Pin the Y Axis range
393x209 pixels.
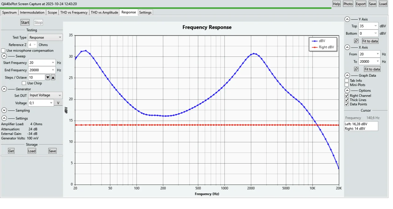(x=356, y=41)
